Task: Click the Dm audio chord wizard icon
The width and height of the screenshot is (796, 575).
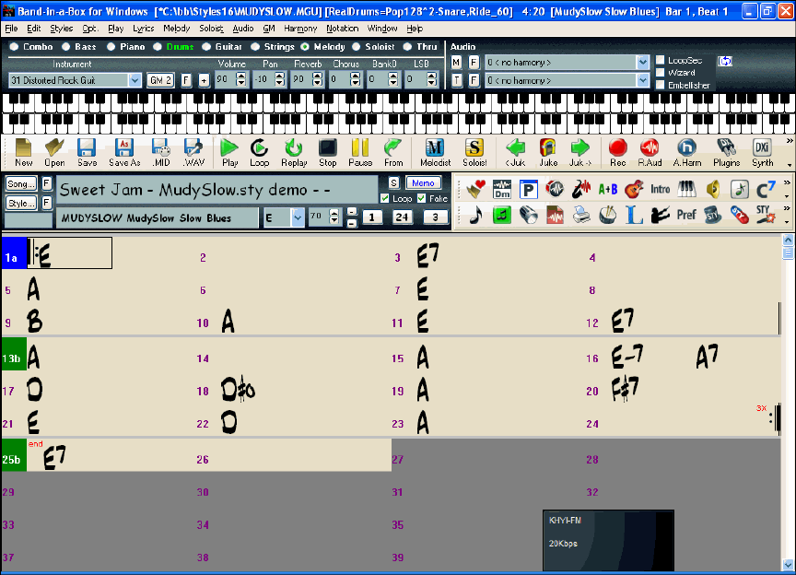Action: tap(501, 190)
